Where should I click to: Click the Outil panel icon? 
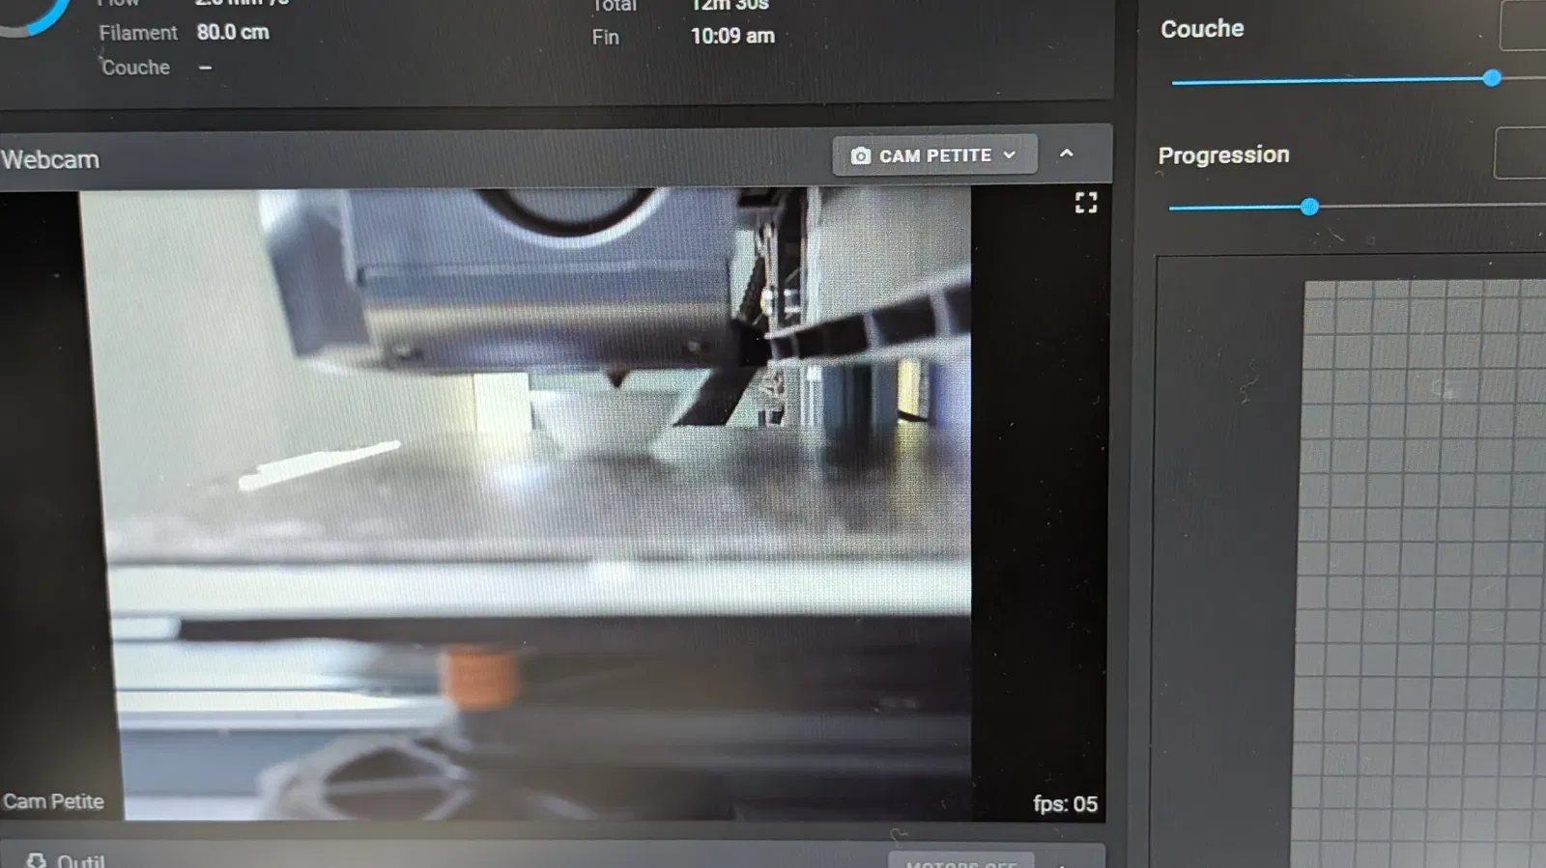coord(37,860)
